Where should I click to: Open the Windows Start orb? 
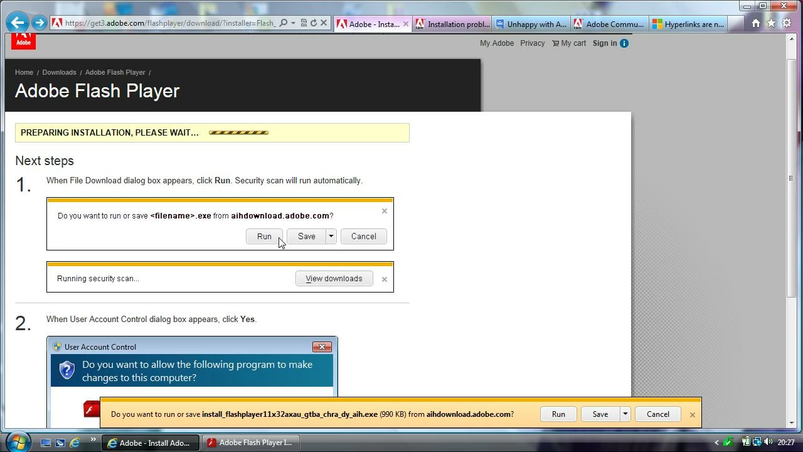pos(17,442)
